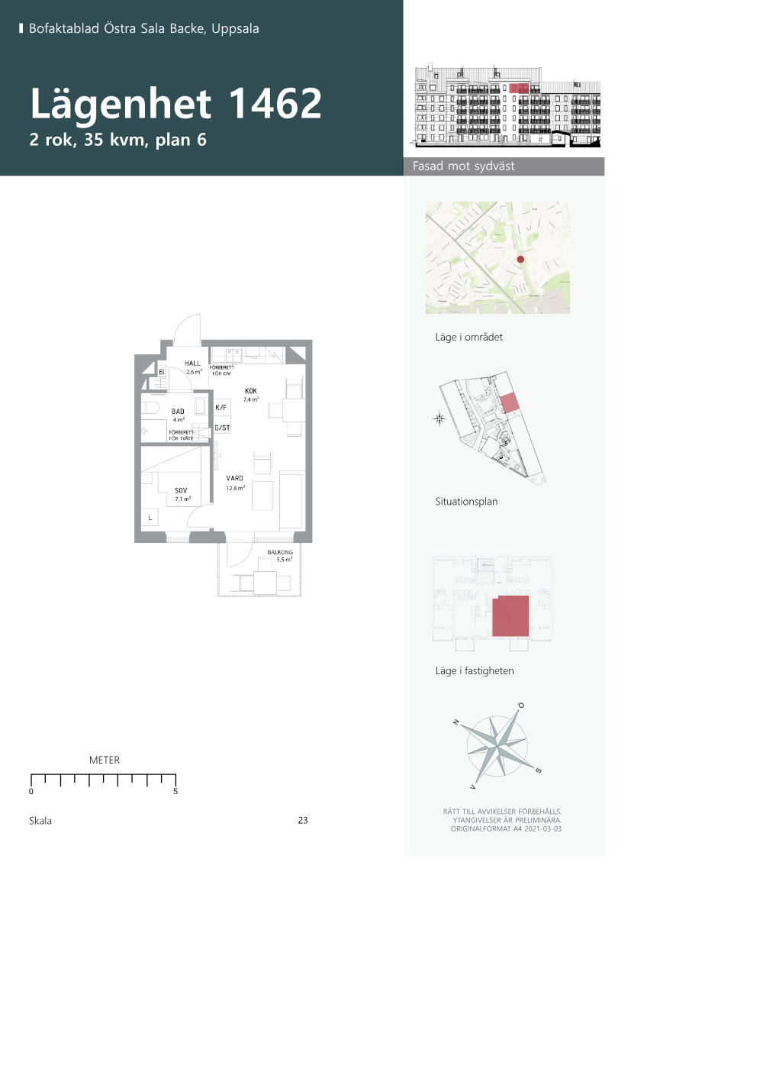
Task: Click the VARD 12,8 m² room label
Action: (x=235, y=483)
